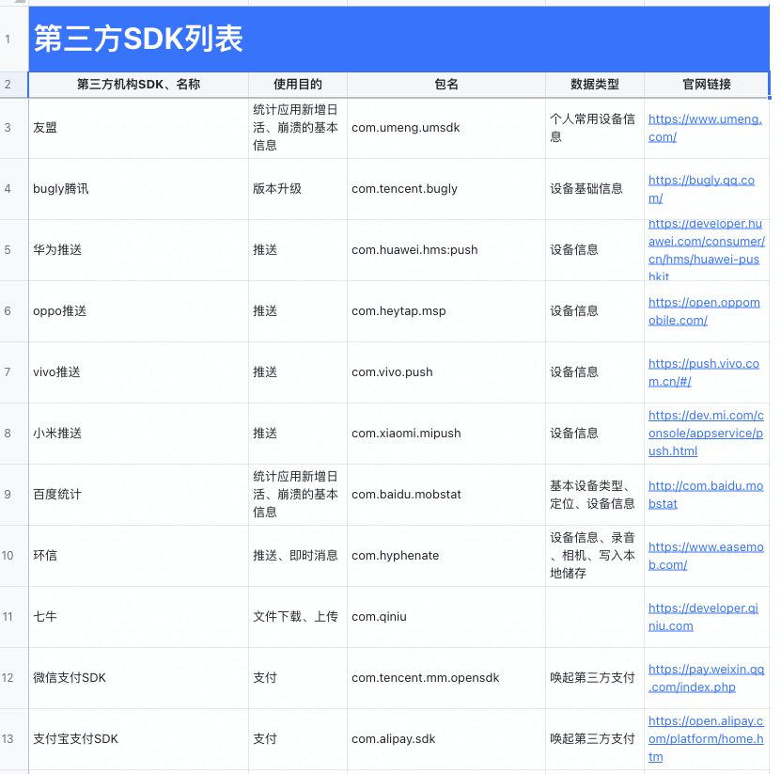This screenshot has width=781, height=774.
Task: Open the easemob.com link
Action: click(x=705, y=556)
